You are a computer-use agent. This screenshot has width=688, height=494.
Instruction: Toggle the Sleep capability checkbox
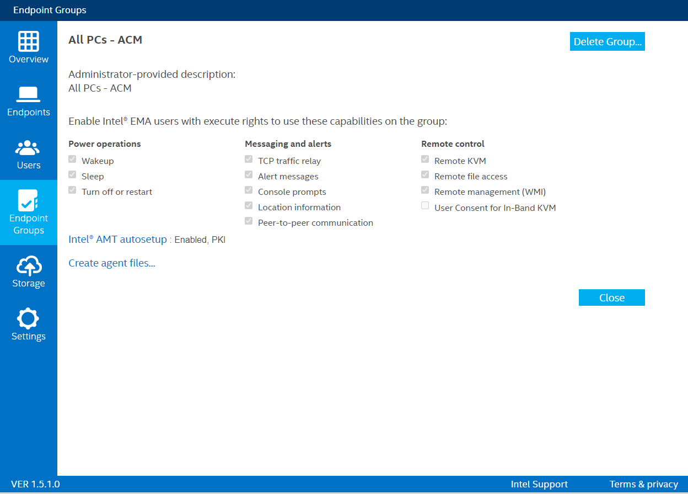pos(72,174)
